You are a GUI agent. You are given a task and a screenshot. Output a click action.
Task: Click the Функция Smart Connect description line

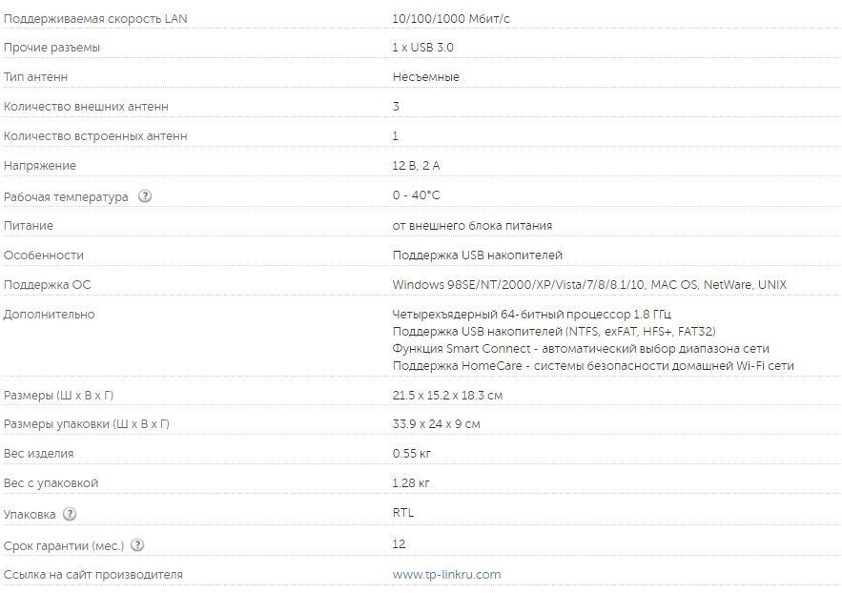[581, 349]
